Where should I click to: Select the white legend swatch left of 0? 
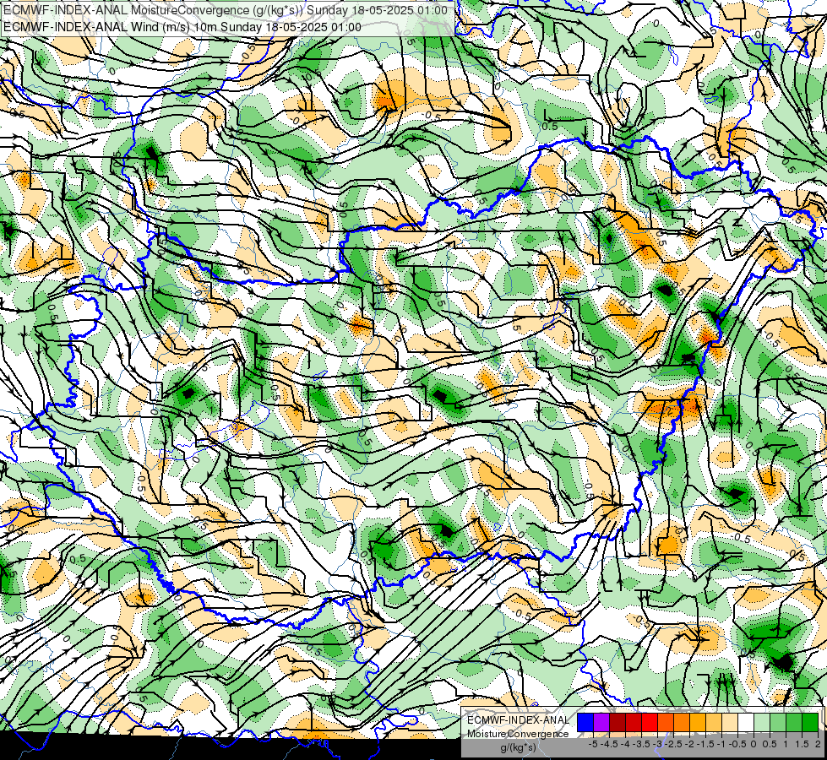click(746, 722)
